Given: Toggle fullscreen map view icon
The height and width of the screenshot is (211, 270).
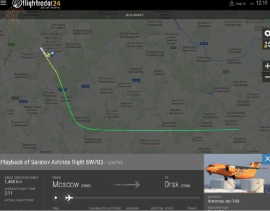Looking at the screenshot, I should click(x=267, y=44).
